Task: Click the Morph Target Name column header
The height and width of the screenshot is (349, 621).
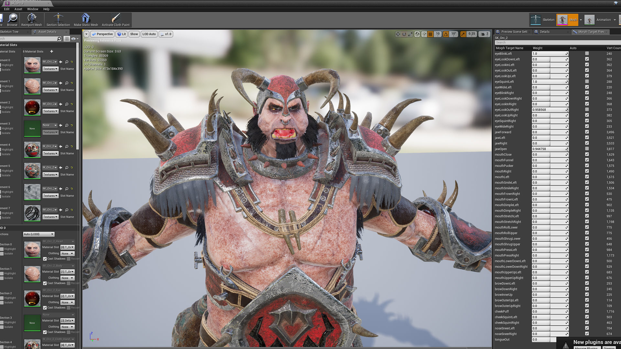Action: coord(509,48)
